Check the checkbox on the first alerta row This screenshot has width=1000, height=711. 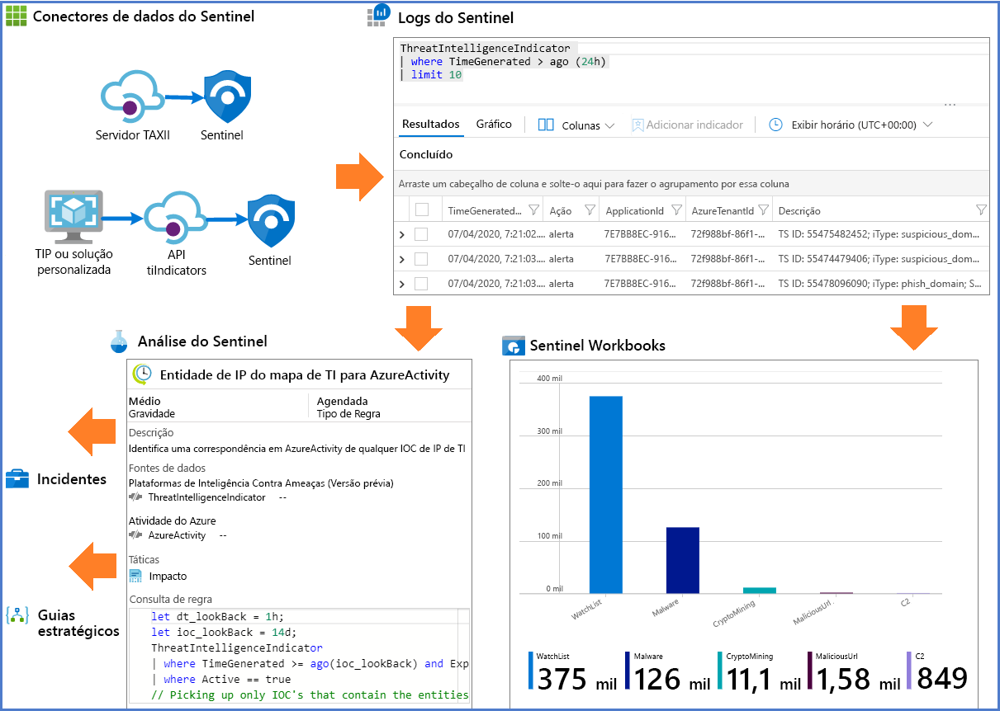(x=422, y=233)
